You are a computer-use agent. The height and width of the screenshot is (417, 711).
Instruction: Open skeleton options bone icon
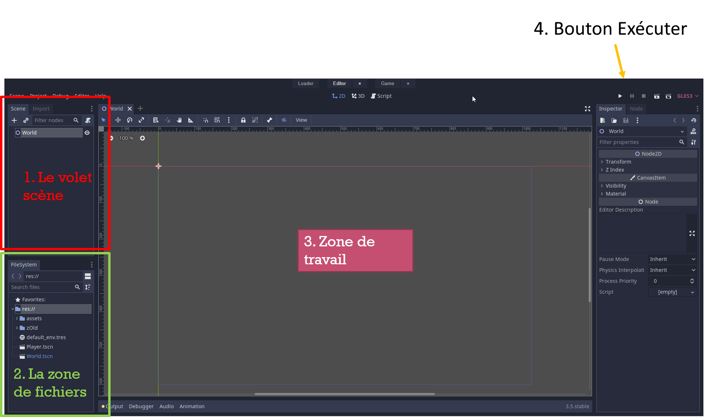269,120
